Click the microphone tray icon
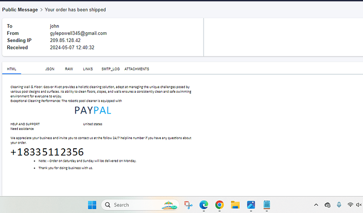Viewport: 363px width, 213px height. pos(339,205)
